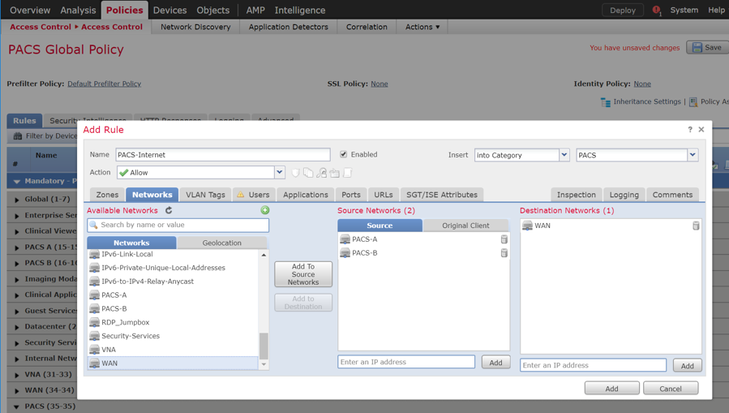
Task: Collapse the Mandatory section
Action: [x=17, y=182]
